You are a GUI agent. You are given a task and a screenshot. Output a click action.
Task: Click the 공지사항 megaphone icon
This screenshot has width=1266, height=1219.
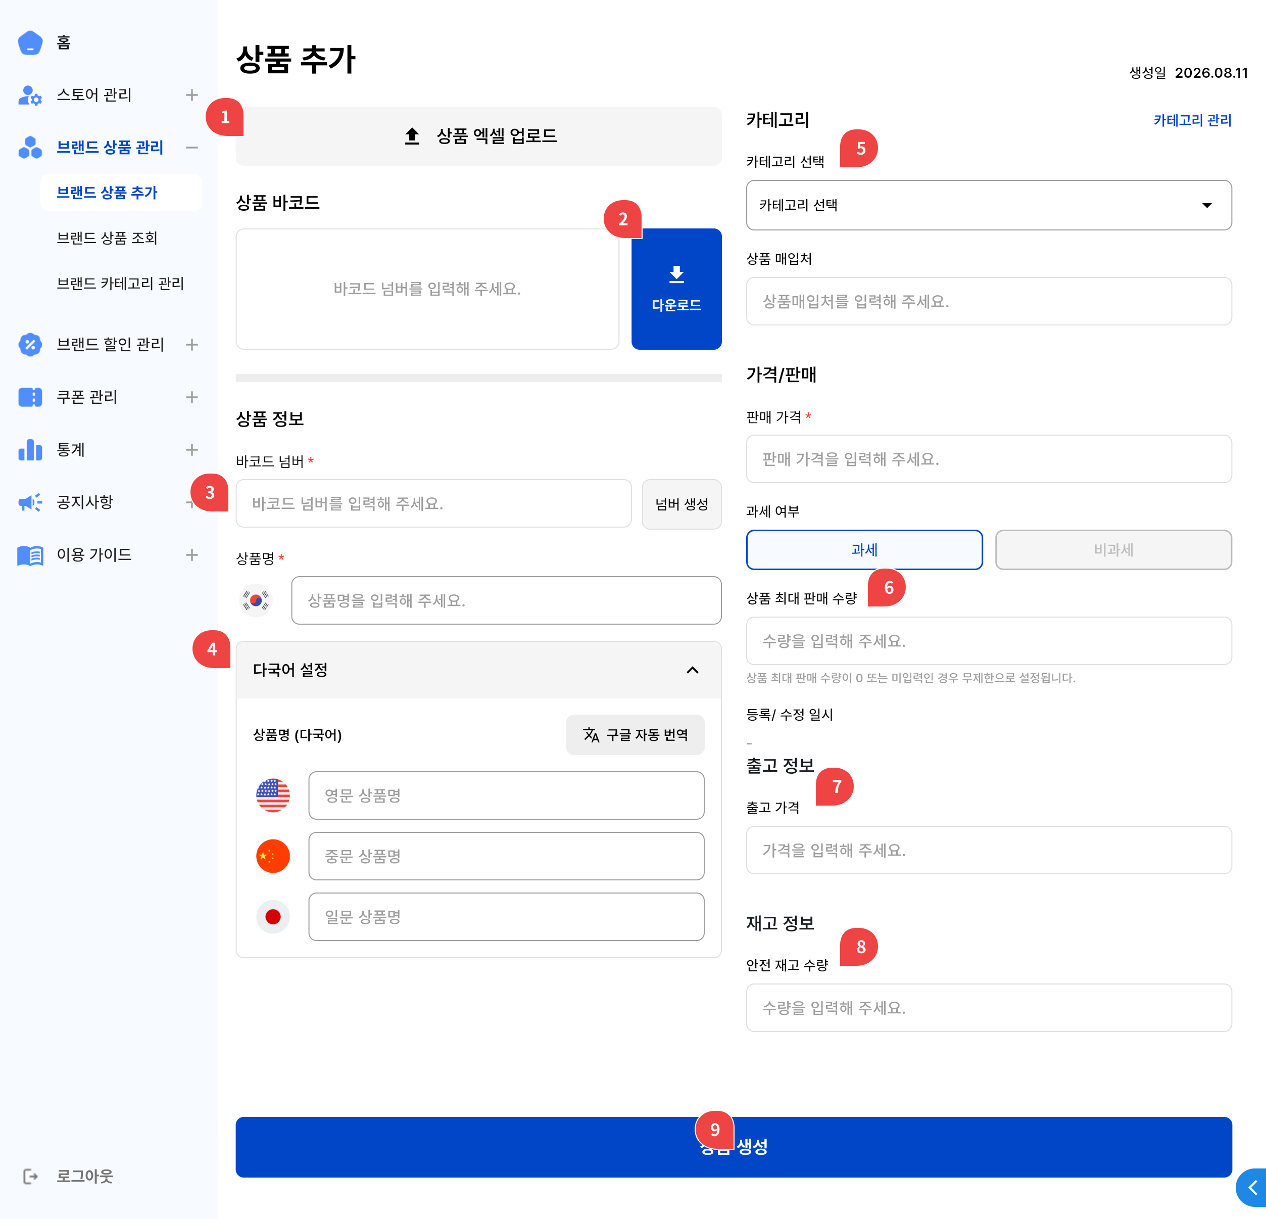30,501
